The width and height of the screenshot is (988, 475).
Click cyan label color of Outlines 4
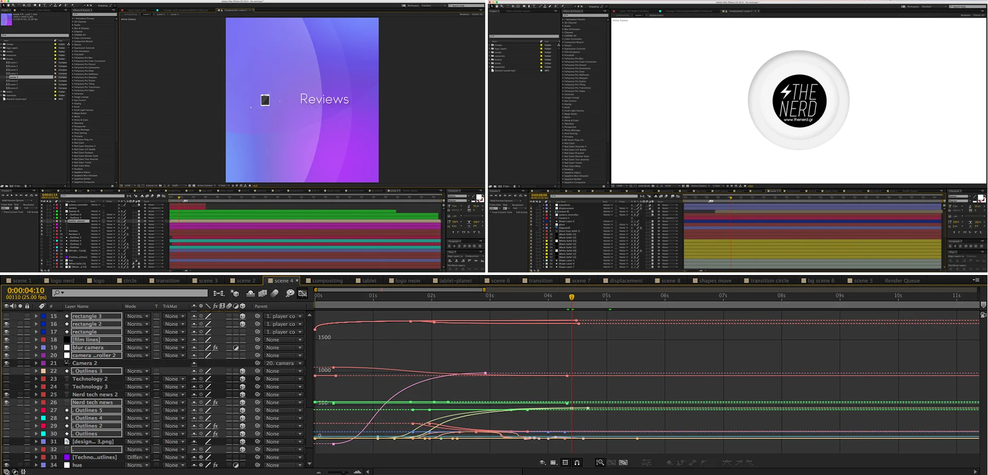pos(44,418)
